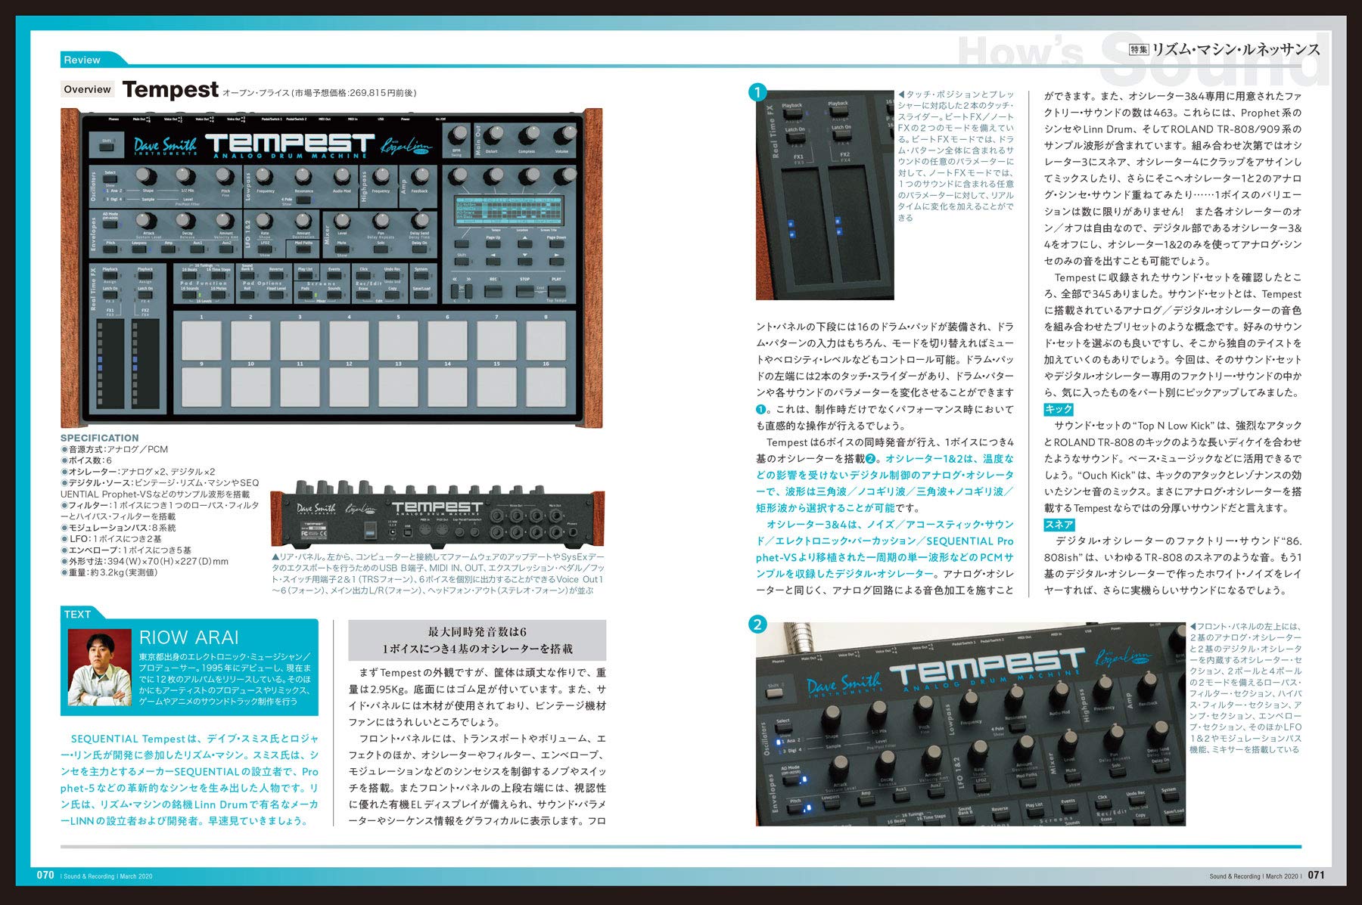Tap drum pad number 16

coord(546,387)
